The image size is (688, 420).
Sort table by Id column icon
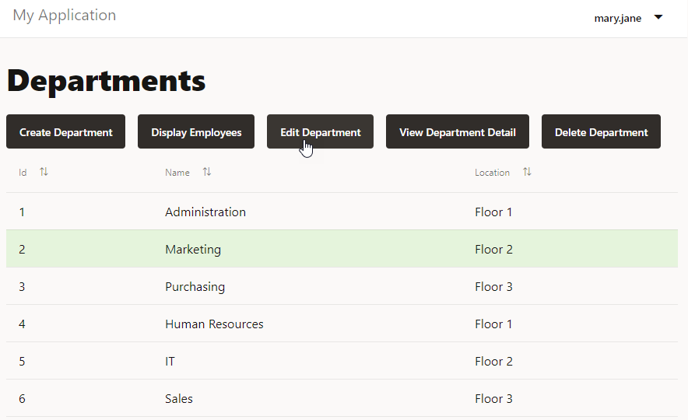click(44, 172)
